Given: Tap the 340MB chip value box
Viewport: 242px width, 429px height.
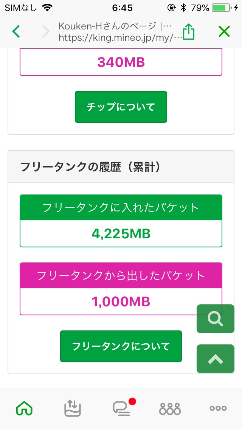Looking at the screenshot, I should click(x=121, y=62).
